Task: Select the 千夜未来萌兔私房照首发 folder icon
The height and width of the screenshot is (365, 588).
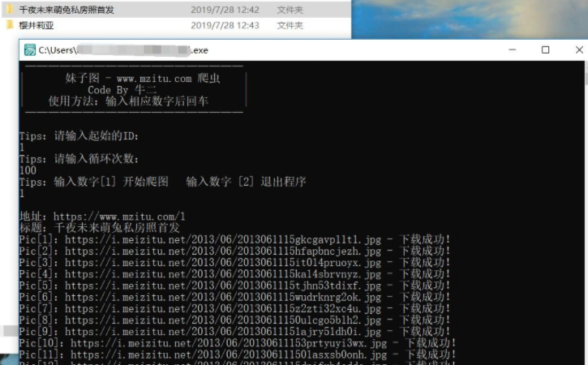Action: point(10,10)
